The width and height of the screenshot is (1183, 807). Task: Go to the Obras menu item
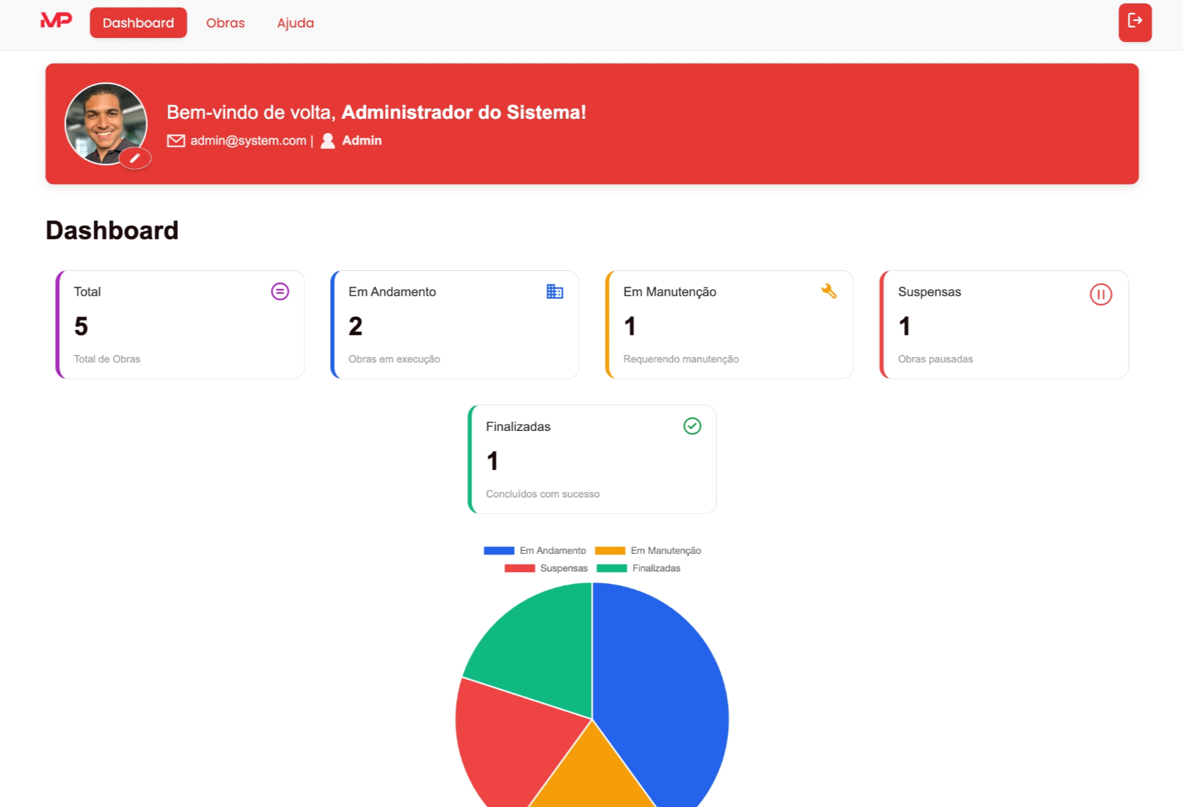tap(225, 23)
